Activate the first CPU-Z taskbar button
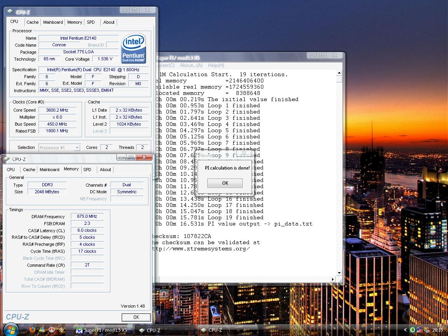Viewport: 448px width, 336px height. [165, 330]
